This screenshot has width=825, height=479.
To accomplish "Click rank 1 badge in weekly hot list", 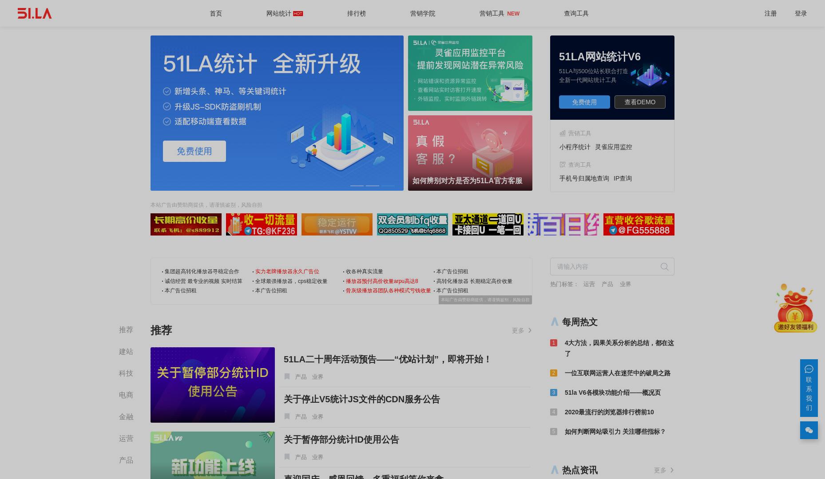I will pyautogui.click(x=553, y=343).
